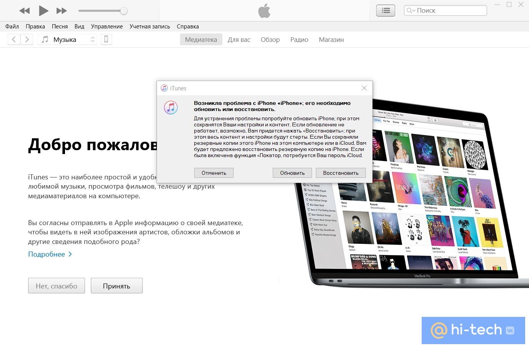Image resolution: width=529 pixels, height=348 pixels.
Task: Skip ahead with the fast-forward icon
Action: 62,11
